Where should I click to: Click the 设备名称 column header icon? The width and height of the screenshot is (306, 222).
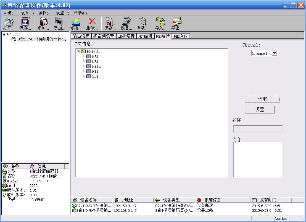(75, 200)
